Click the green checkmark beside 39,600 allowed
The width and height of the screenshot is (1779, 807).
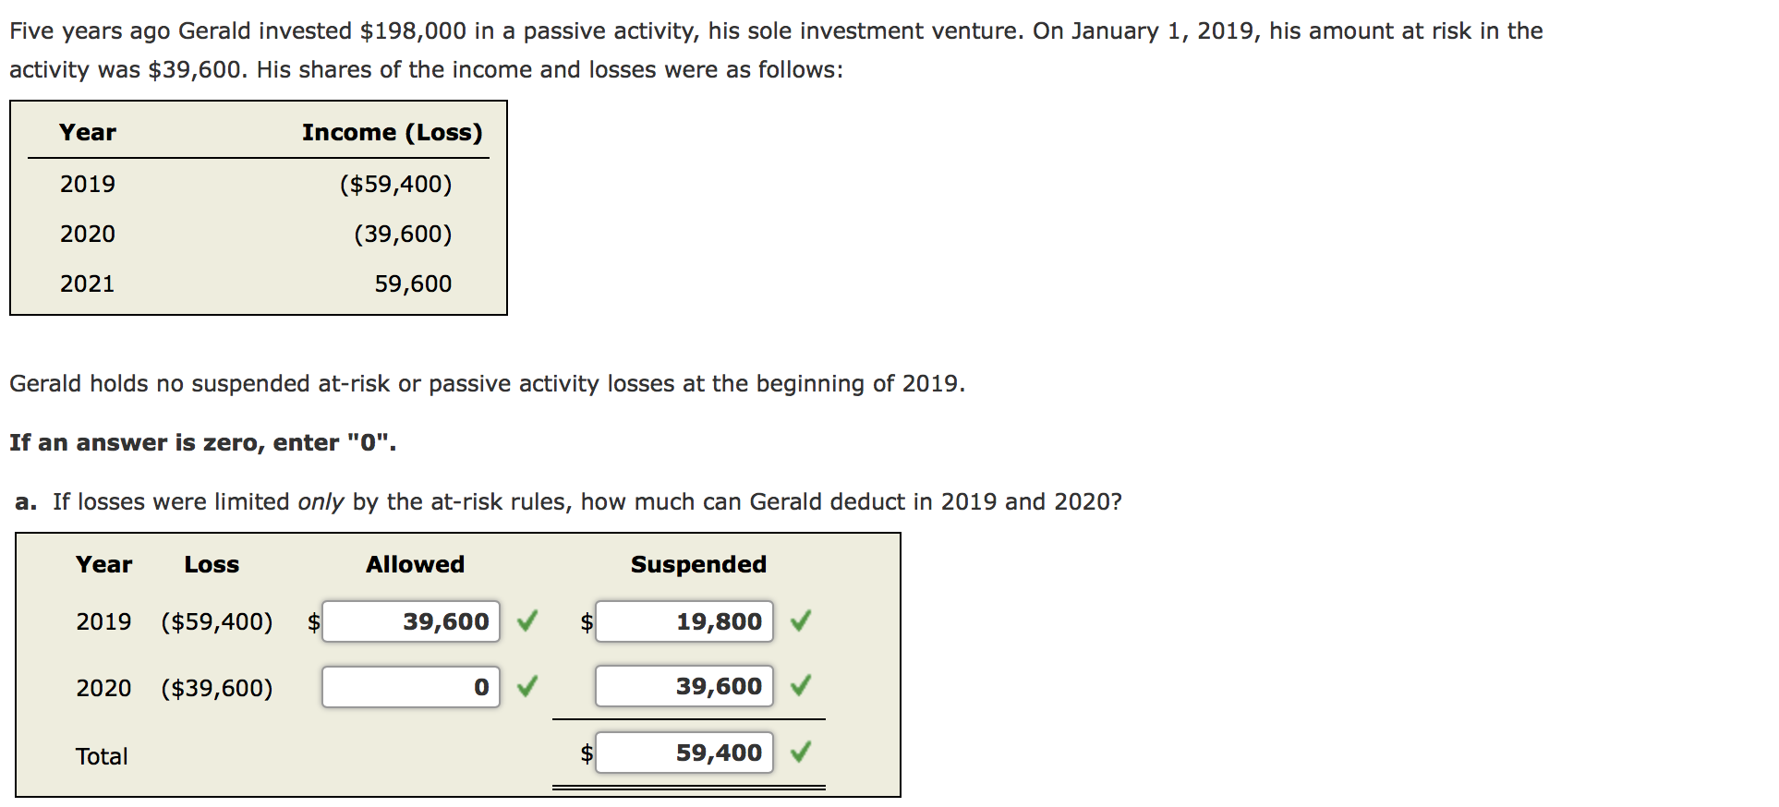point(526,622)
